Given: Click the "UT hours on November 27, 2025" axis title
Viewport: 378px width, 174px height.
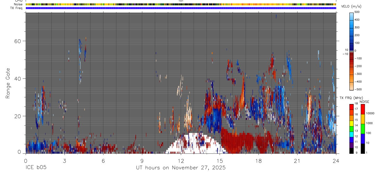Looking at the screenshot, I should tap(181, 168).
